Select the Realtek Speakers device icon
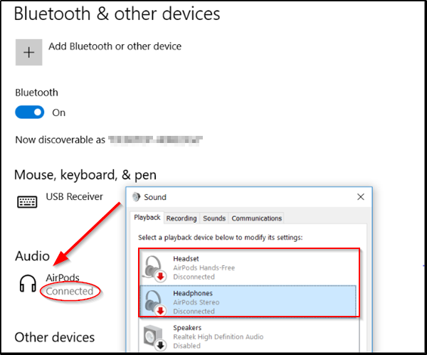Viewport: 427px width, 355px height. (154, 336)
